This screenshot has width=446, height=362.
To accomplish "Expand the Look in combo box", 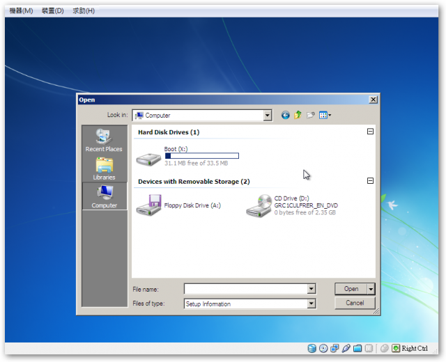I will tap(267, 116).
